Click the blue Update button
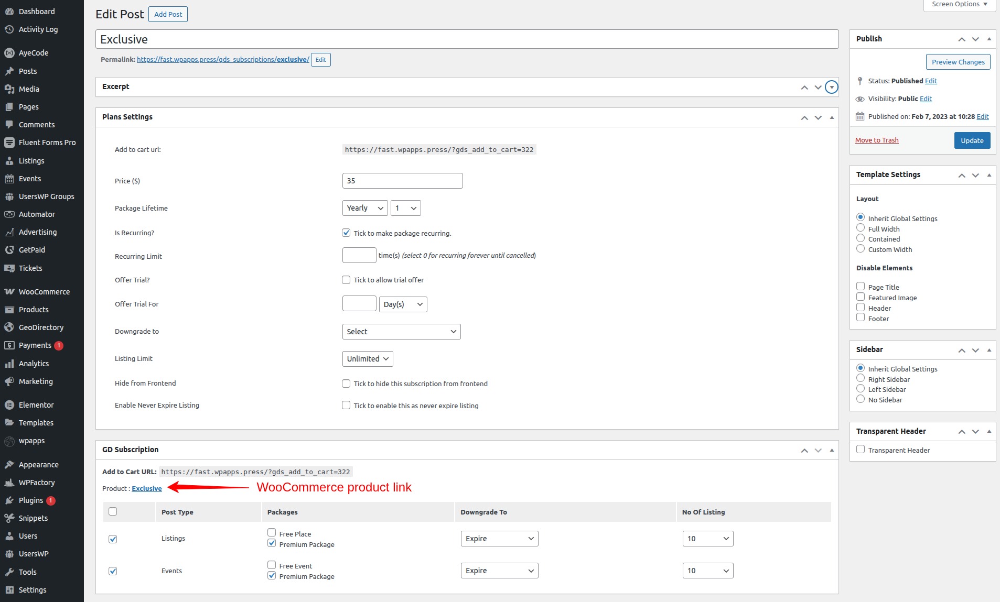 (972, 140)
